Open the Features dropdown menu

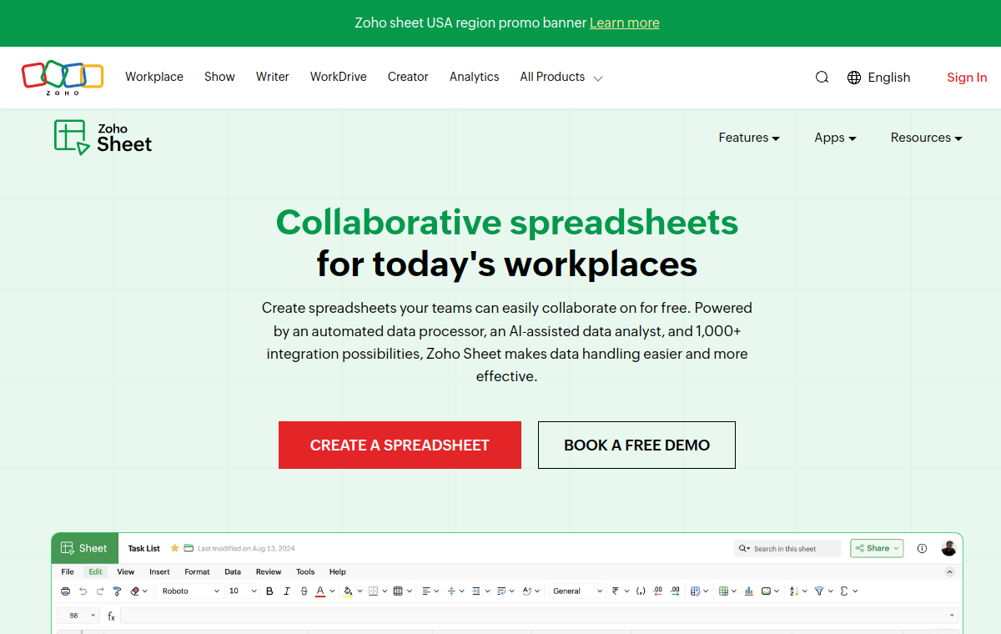(749, 138)
